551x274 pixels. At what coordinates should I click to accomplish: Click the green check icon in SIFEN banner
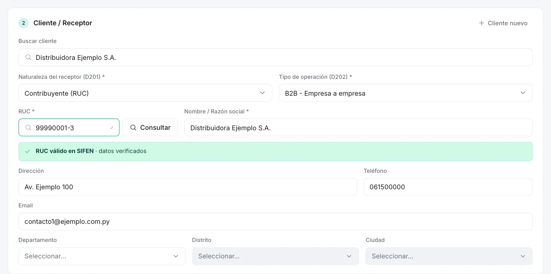pos(28,151)
